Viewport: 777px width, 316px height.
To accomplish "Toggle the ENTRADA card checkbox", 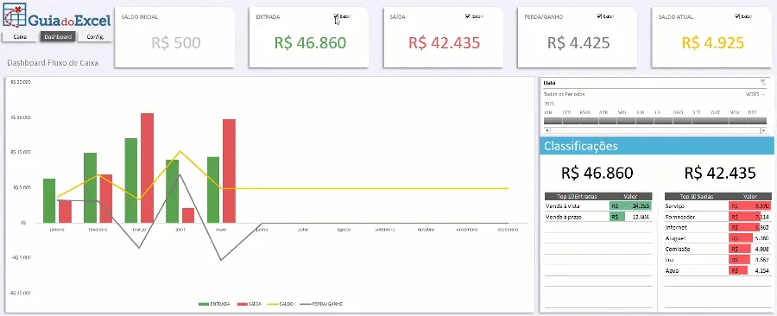I will (x=336, y=16).
